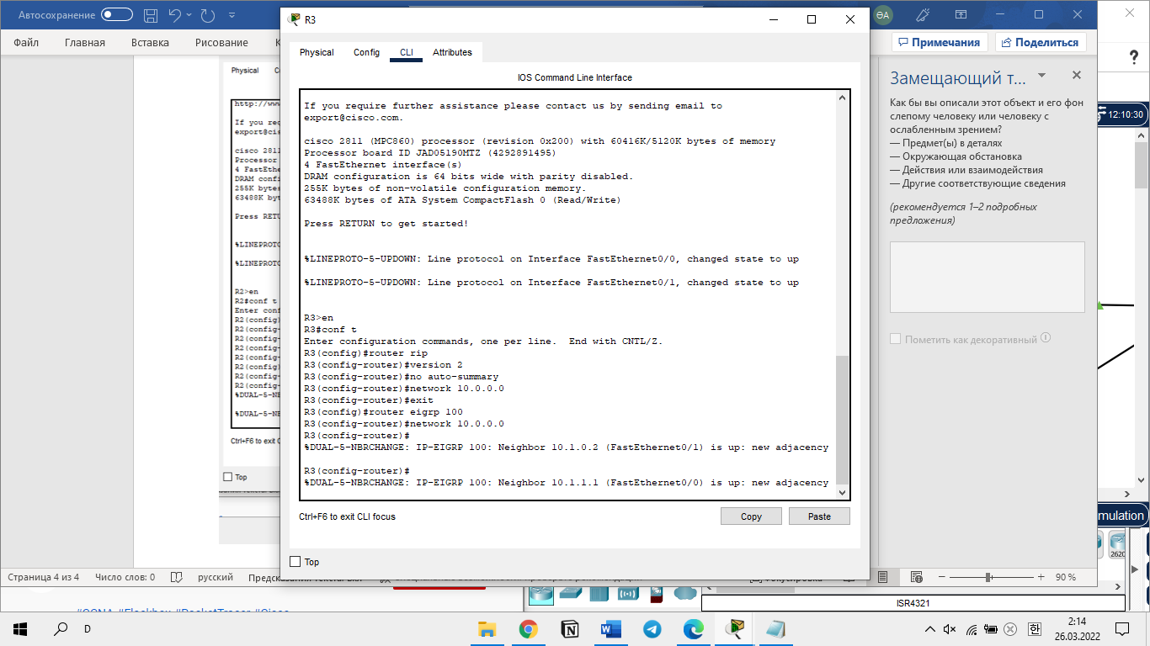Screen dimensions: 1150x646
Task: Click the CLI scrollbar down arrow
Action: (x=843, y=493)
